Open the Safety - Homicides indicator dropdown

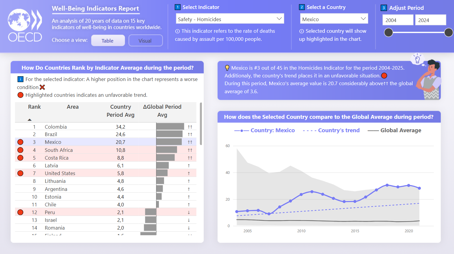point(230,19)
